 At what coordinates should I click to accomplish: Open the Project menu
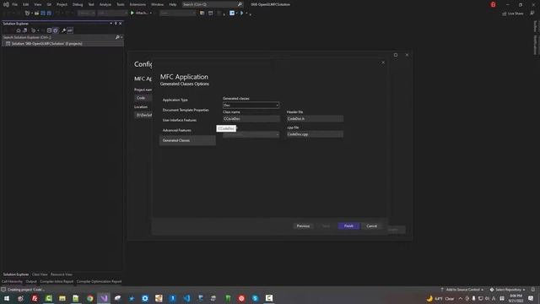click(62, 4)
